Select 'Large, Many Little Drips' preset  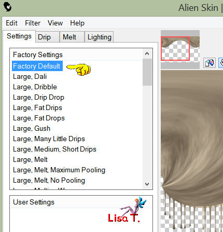pos(49,139)
